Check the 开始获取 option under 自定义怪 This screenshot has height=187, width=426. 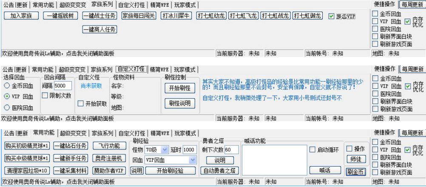point(81,103)
